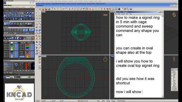
Task: Switch to the Gems tab in Main Menu
Action: 16,10
